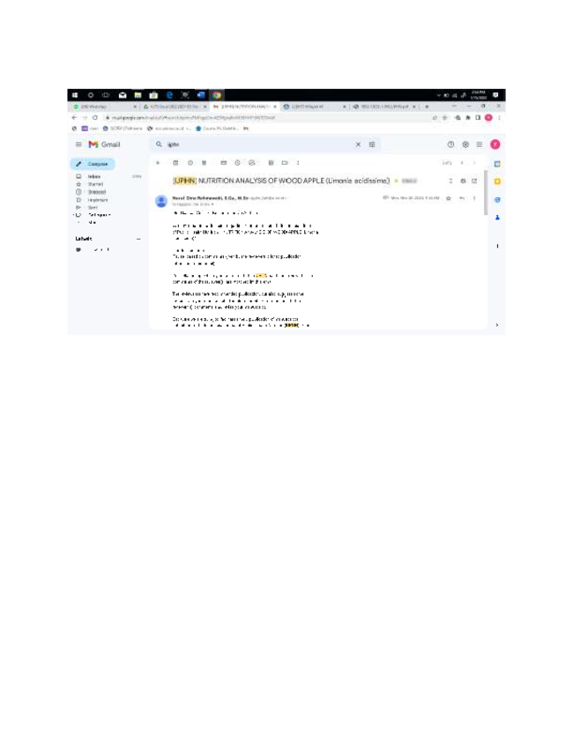Print all messages in conversation
The image size is (573, 741).
pos(463,181)
